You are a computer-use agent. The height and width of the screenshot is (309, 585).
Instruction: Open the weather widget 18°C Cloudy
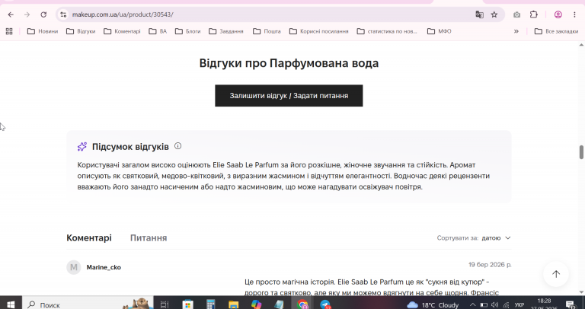433,305
